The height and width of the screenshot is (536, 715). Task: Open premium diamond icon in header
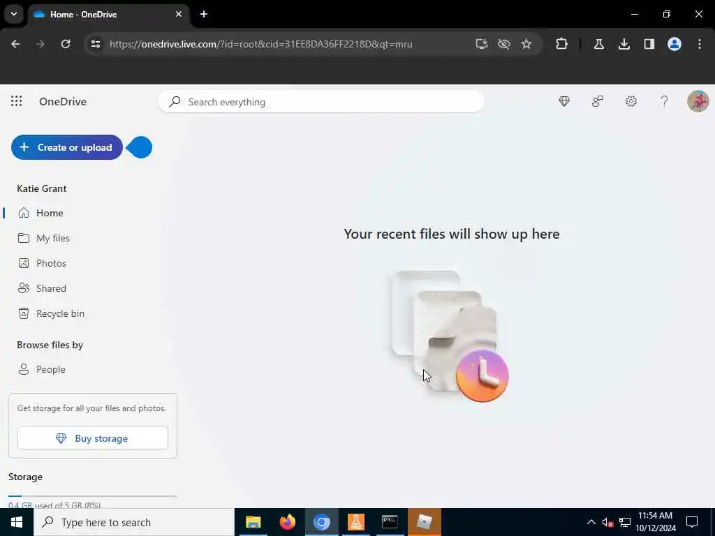coord(564,101)
